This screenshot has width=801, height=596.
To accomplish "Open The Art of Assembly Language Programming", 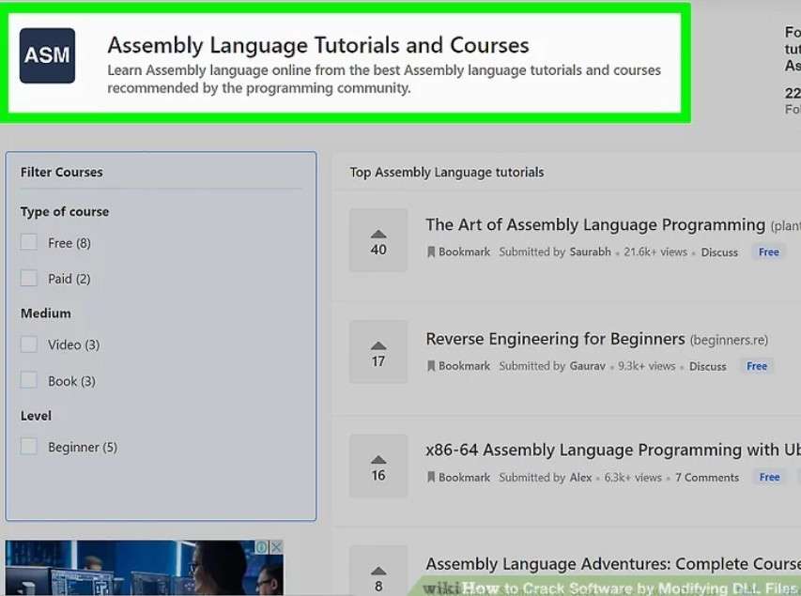I will click(595, 224).
